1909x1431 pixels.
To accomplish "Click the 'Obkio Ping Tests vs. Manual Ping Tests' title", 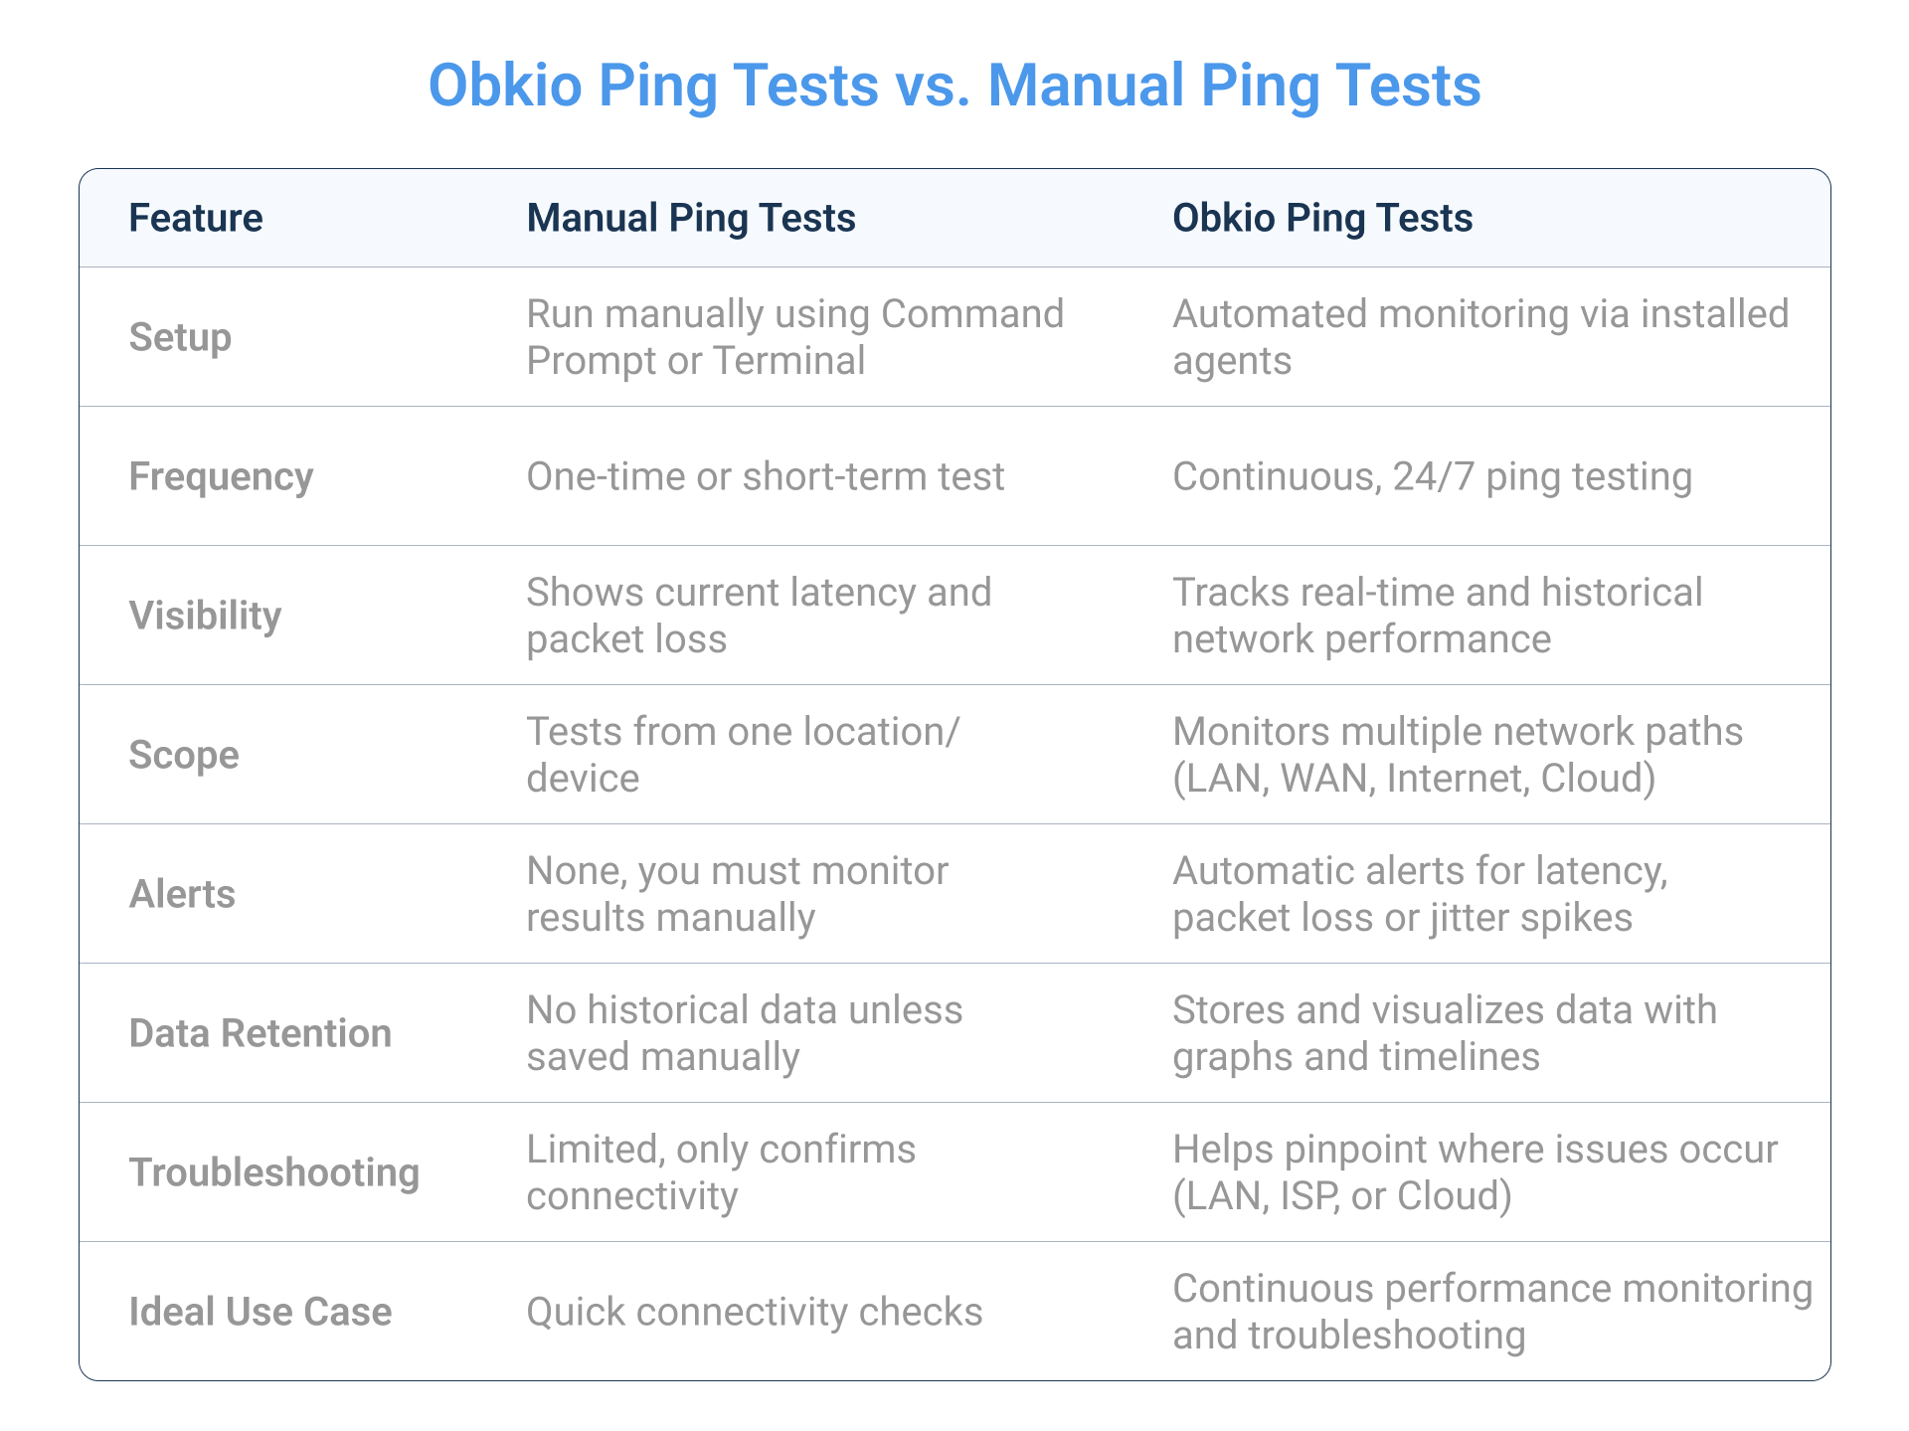I will coord(954,85).
